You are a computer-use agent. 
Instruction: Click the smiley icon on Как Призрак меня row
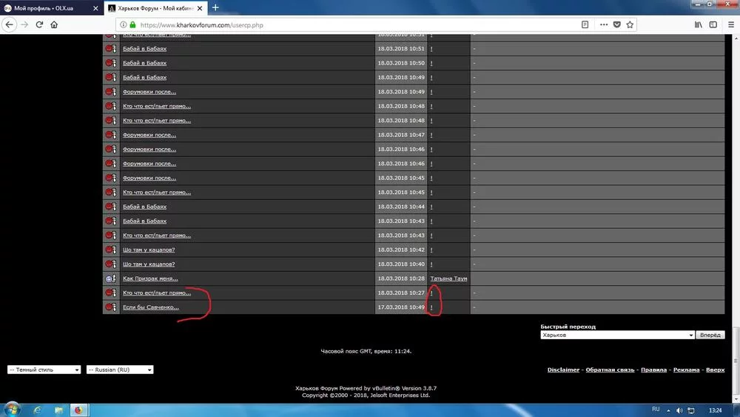coord(111,278)
